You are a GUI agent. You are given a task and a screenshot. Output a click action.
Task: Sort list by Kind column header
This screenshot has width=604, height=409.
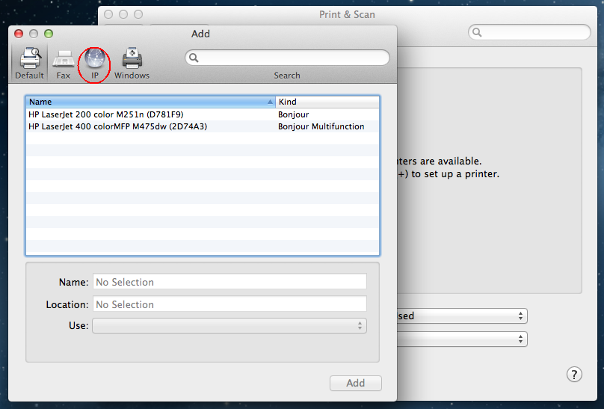[x=327, y=102]
